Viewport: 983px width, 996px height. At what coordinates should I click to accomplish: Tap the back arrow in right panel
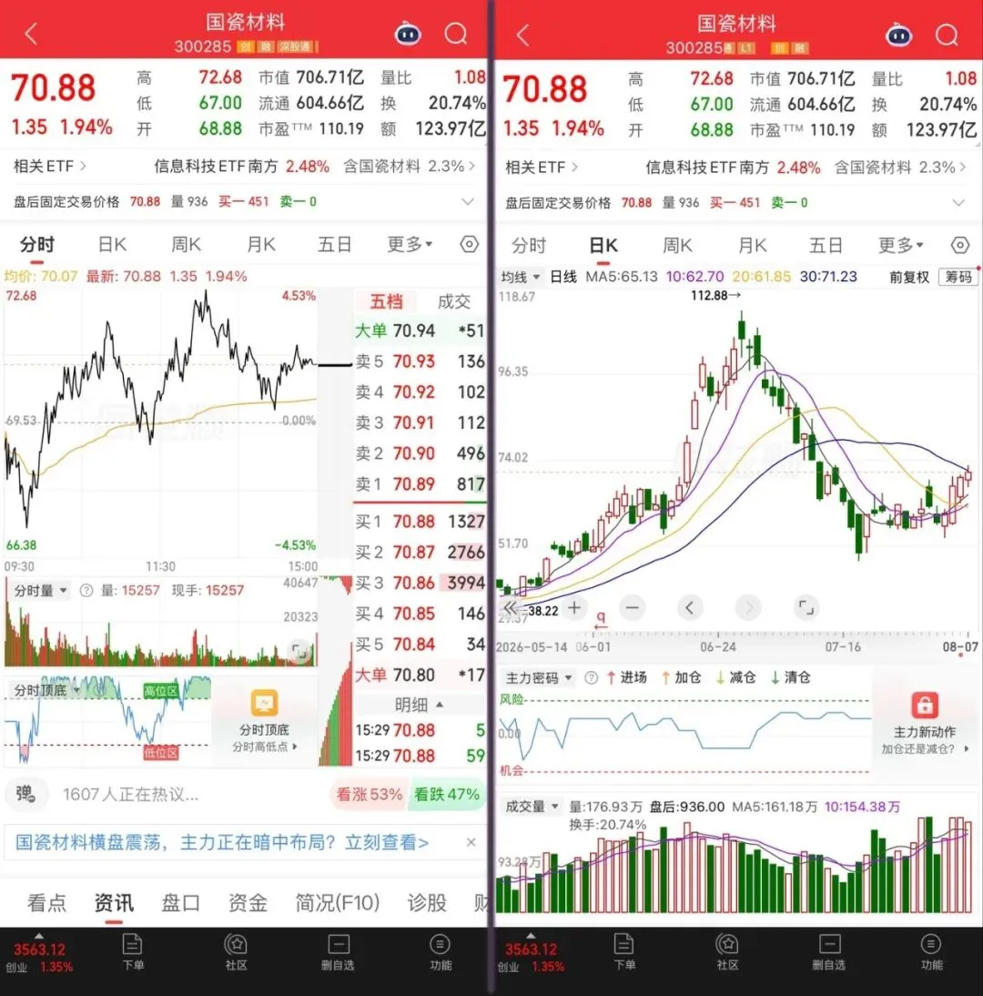[x=522, y=35]
